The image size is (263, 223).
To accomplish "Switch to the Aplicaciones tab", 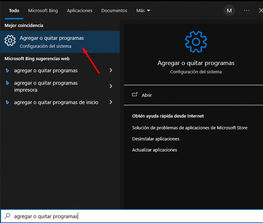I will [80, 10].
